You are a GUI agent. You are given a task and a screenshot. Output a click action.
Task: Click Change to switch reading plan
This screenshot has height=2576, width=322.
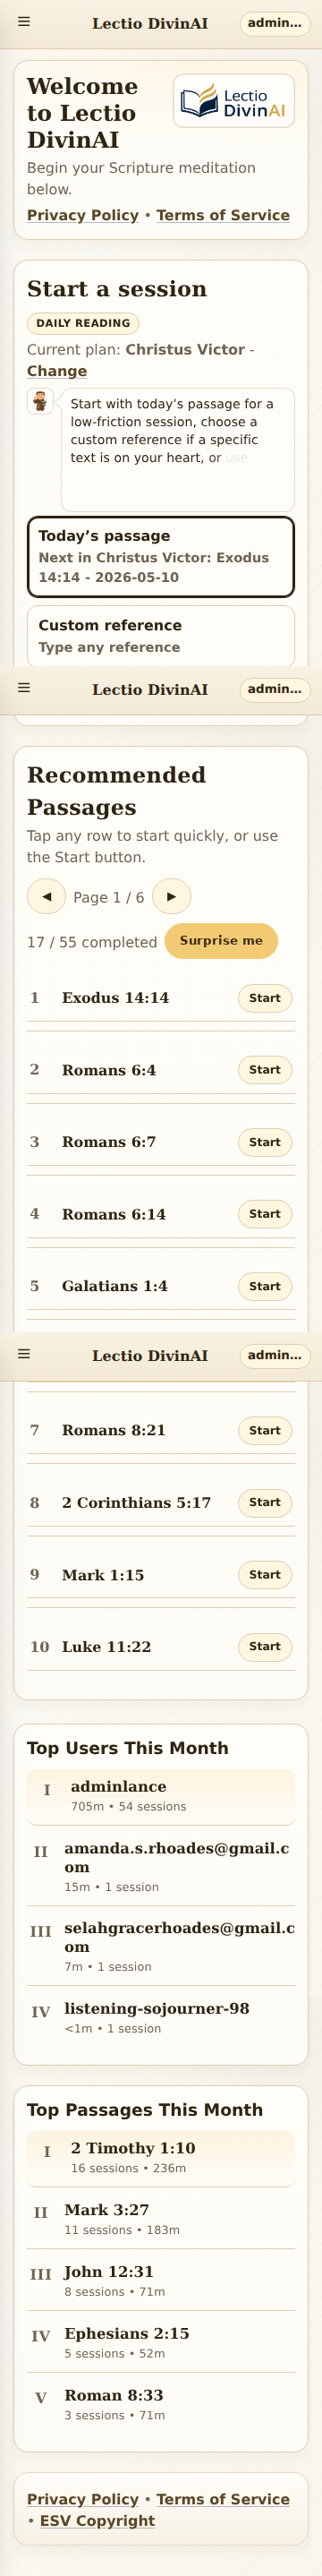point(57,371)
